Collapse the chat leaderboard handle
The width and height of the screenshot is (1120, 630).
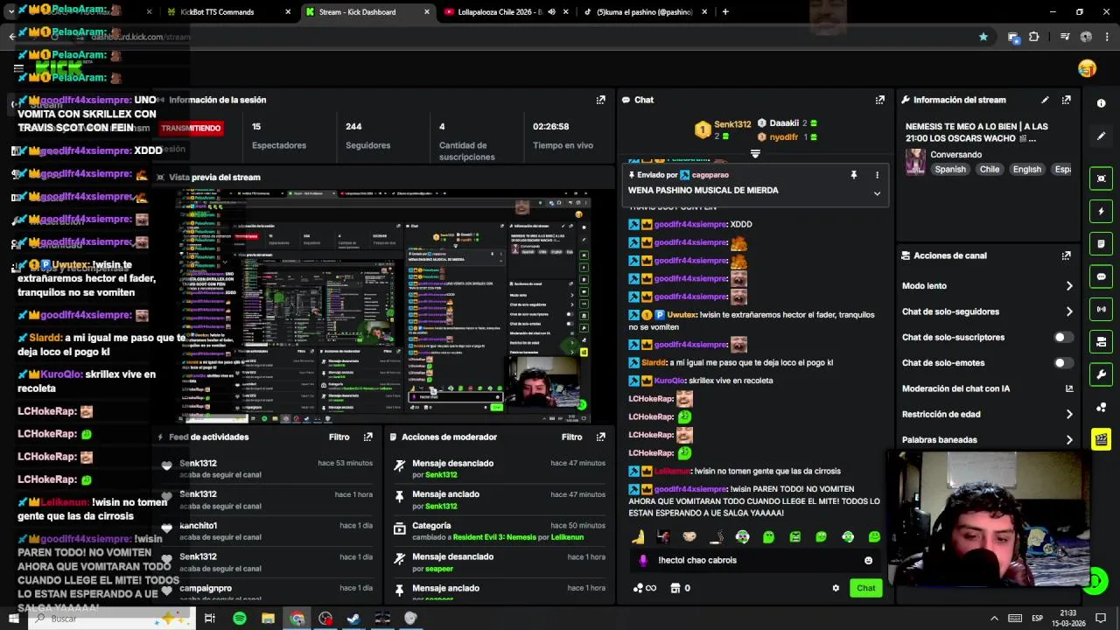755,154
